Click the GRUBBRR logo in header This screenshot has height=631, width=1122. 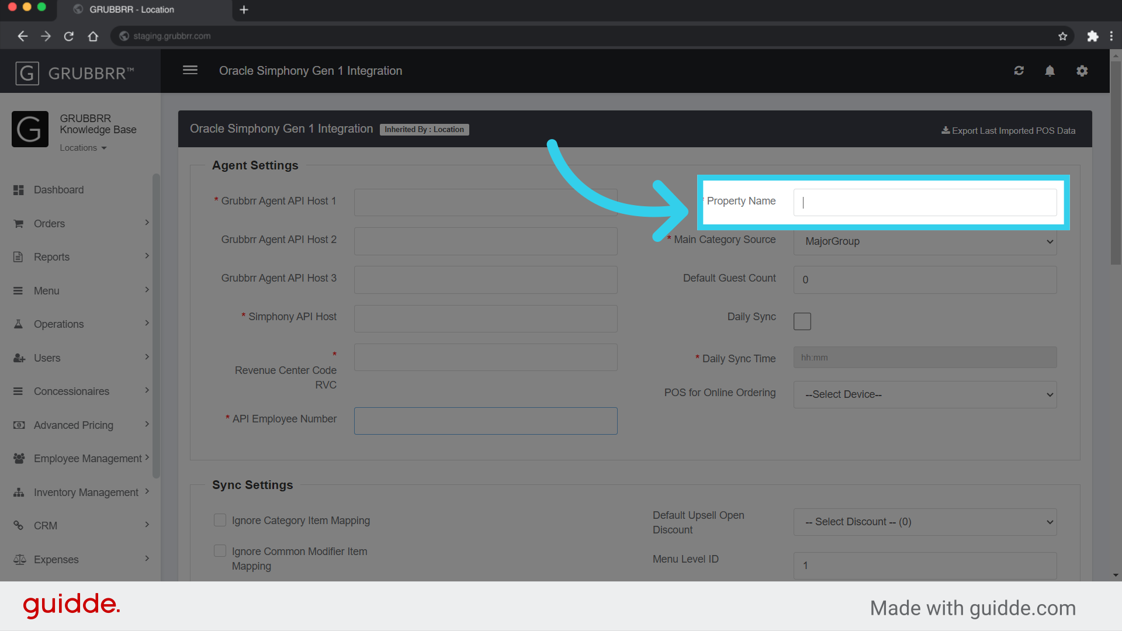point(75,73)
